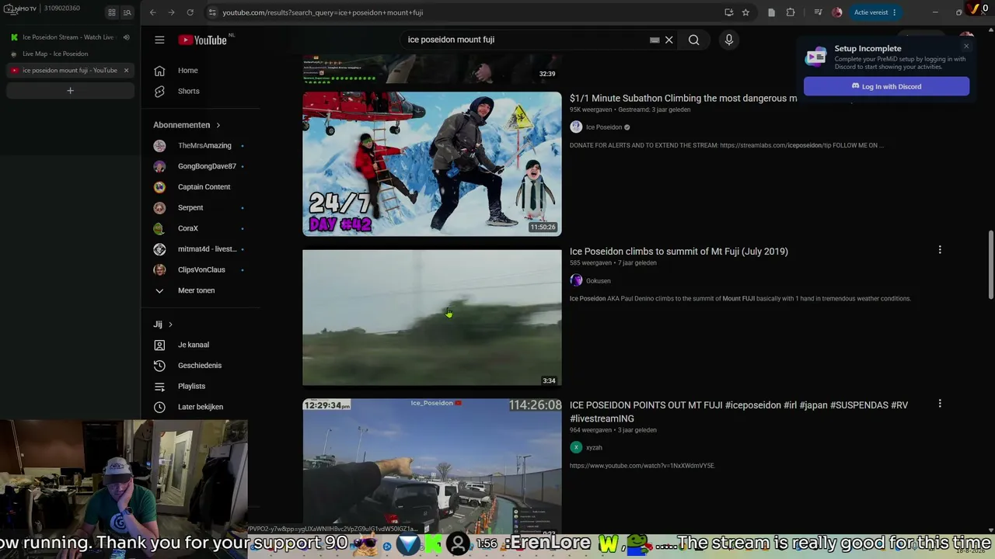Submit search with the magnifying glass button
This screenshot has height=559, width=995.
693,40
